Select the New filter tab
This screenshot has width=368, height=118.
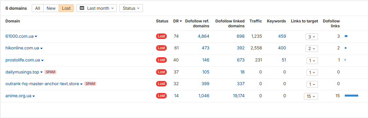[x=51, y=8]
